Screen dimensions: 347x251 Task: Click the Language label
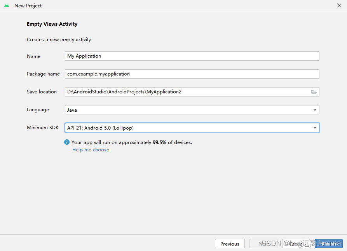(38, 110)
